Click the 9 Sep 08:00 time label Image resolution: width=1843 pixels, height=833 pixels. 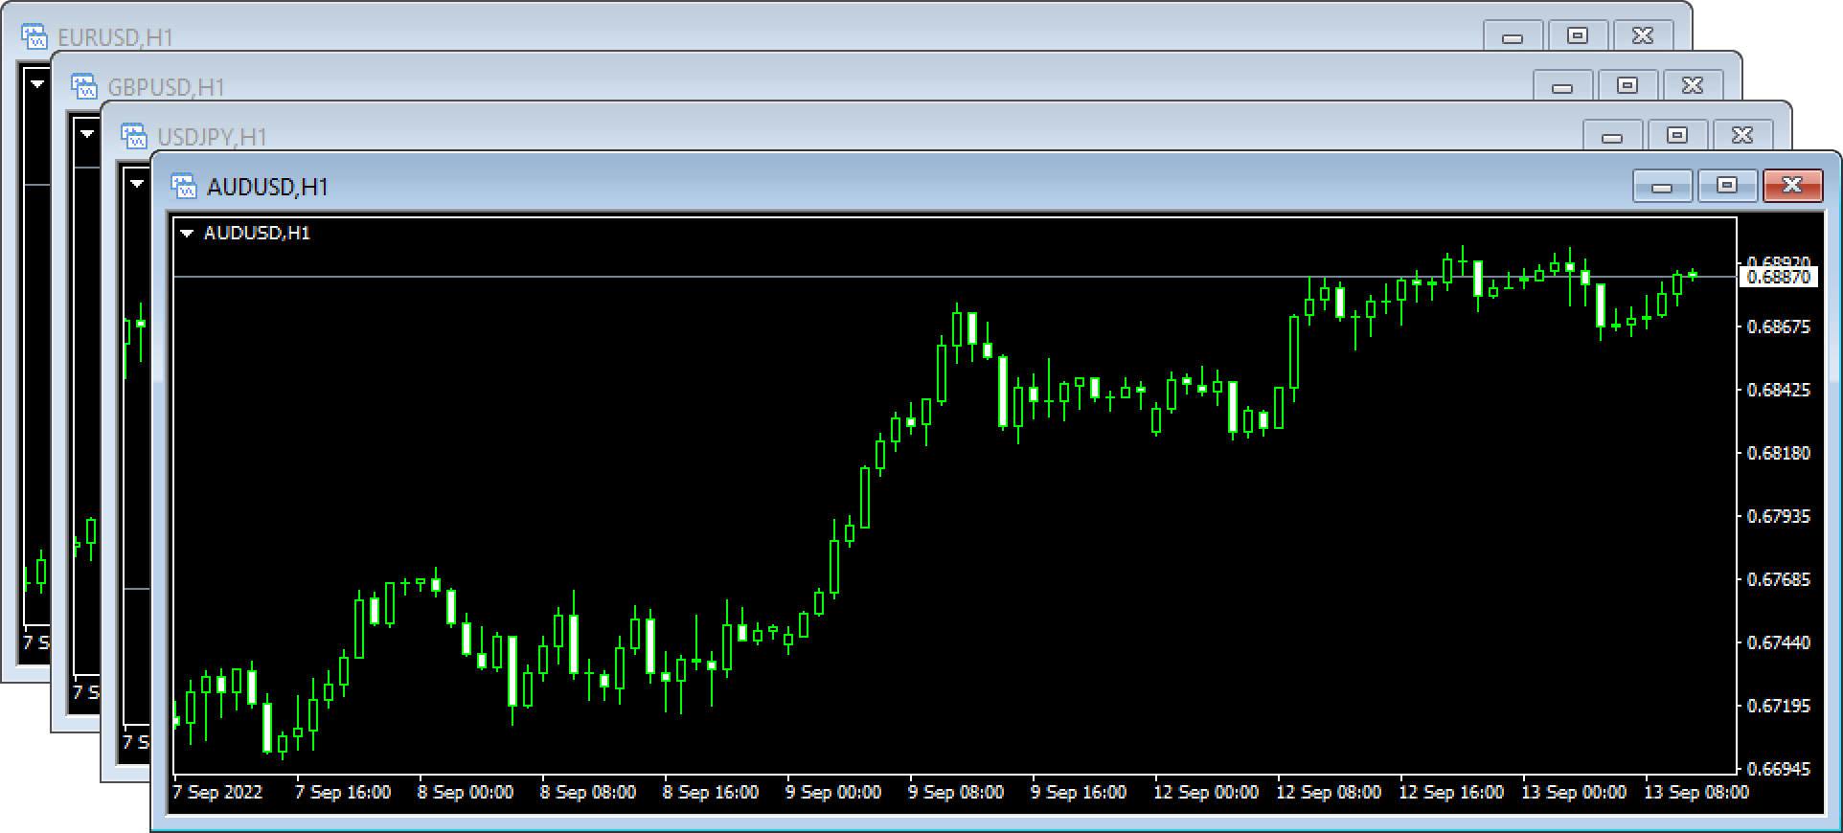click(x=956, y=793)
